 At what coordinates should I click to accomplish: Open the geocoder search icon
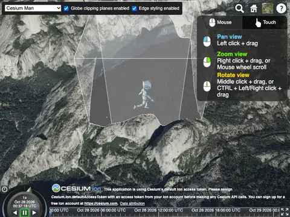coord(239,8)
